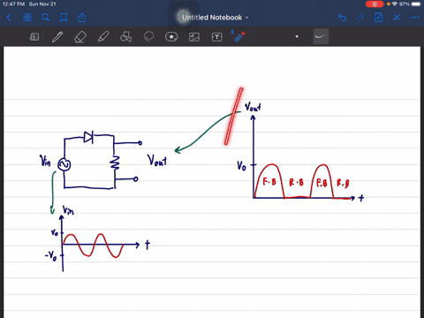The image size is (424, 318).
Task: Select the Shapes tool
Action: pos(125,37)
